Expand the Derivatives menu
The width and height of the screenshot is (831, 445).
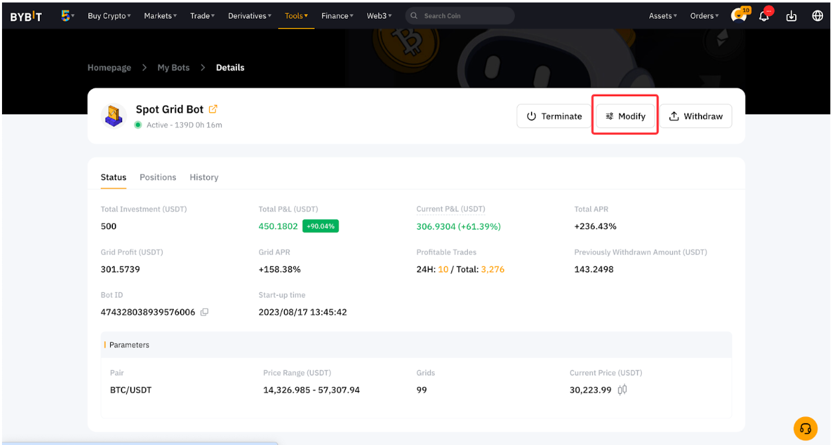click(x=250, y=16)
